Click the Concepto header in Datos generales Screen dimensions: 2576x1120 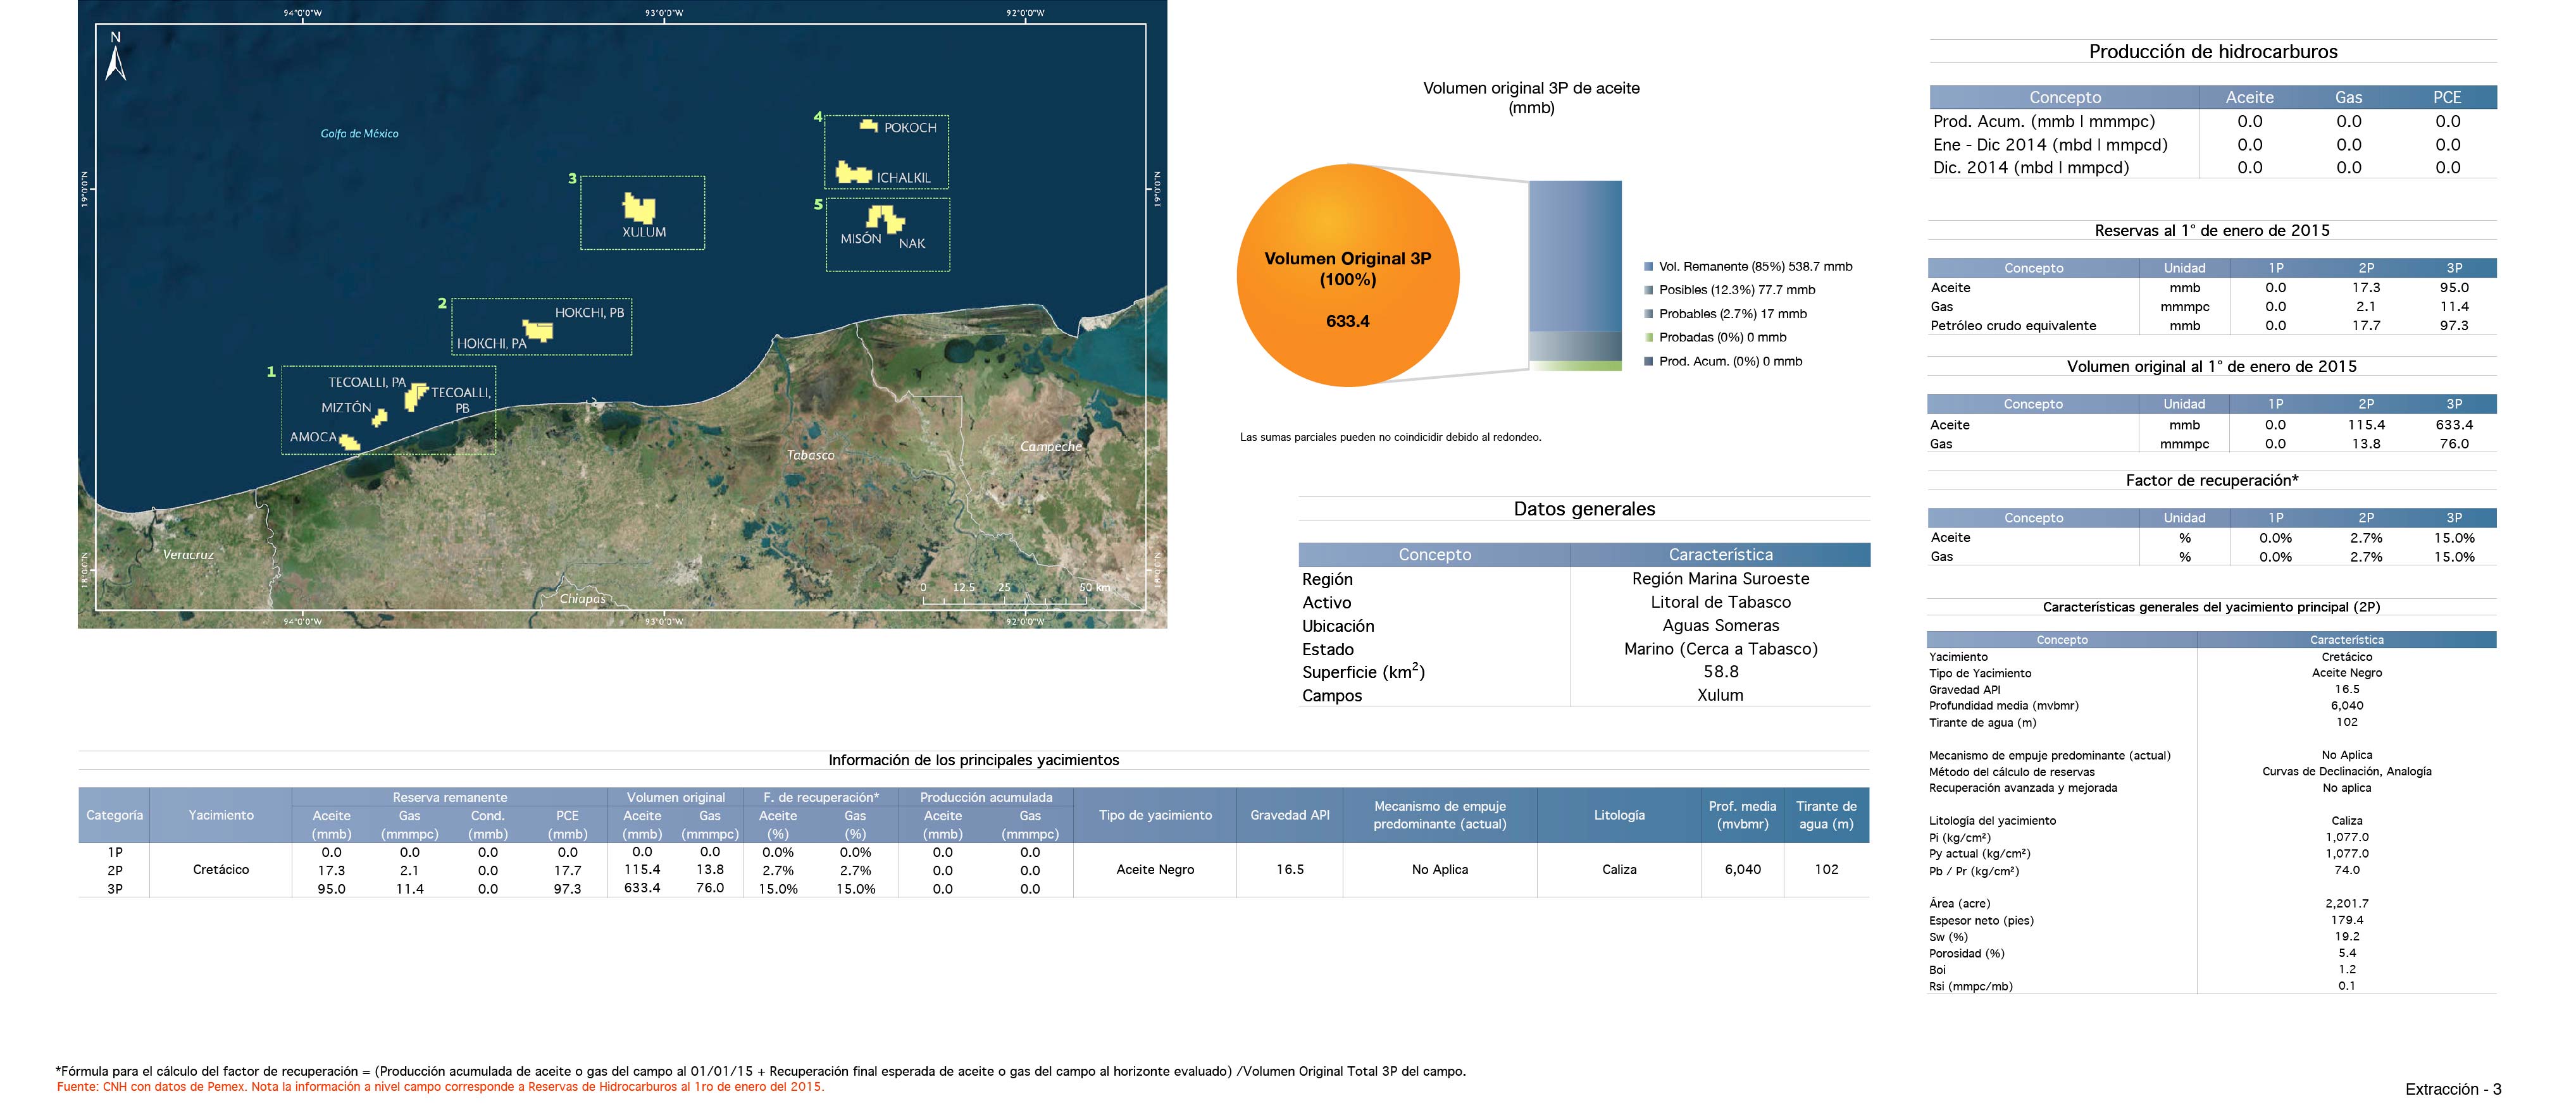[1434, 555]
